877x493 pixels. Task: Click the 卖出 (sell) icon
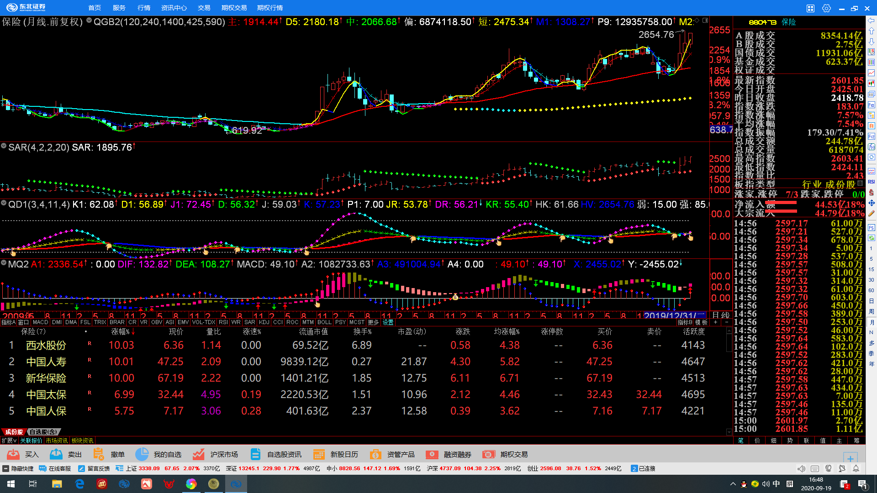(x=56, y=454)
